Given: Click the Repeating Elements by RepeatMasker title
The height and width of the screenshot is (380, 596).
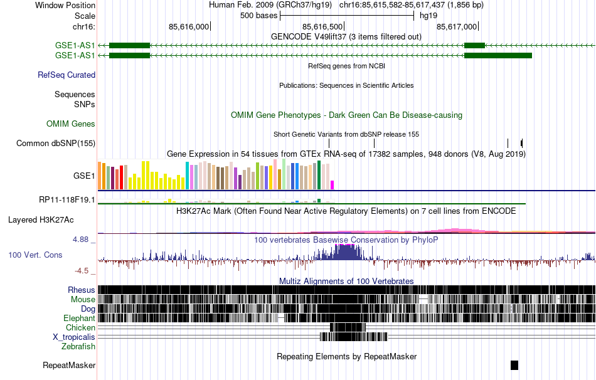Looking at the screenshot, I should pyautogui.click(x=347, y=357).
